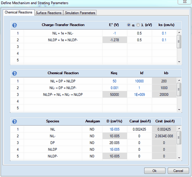The height and width of the screenshot is (177, 192).
Task: Click Canal value 0.002425 cell
Action: pos(140,129)
